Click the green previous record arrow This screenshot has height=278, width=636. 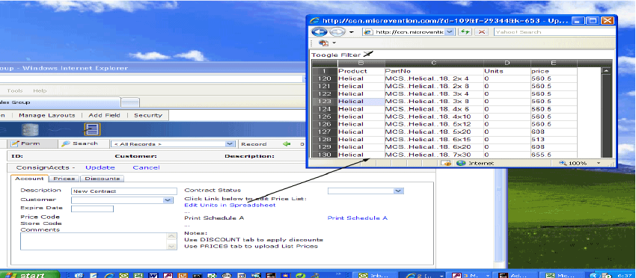coord(287,144)
